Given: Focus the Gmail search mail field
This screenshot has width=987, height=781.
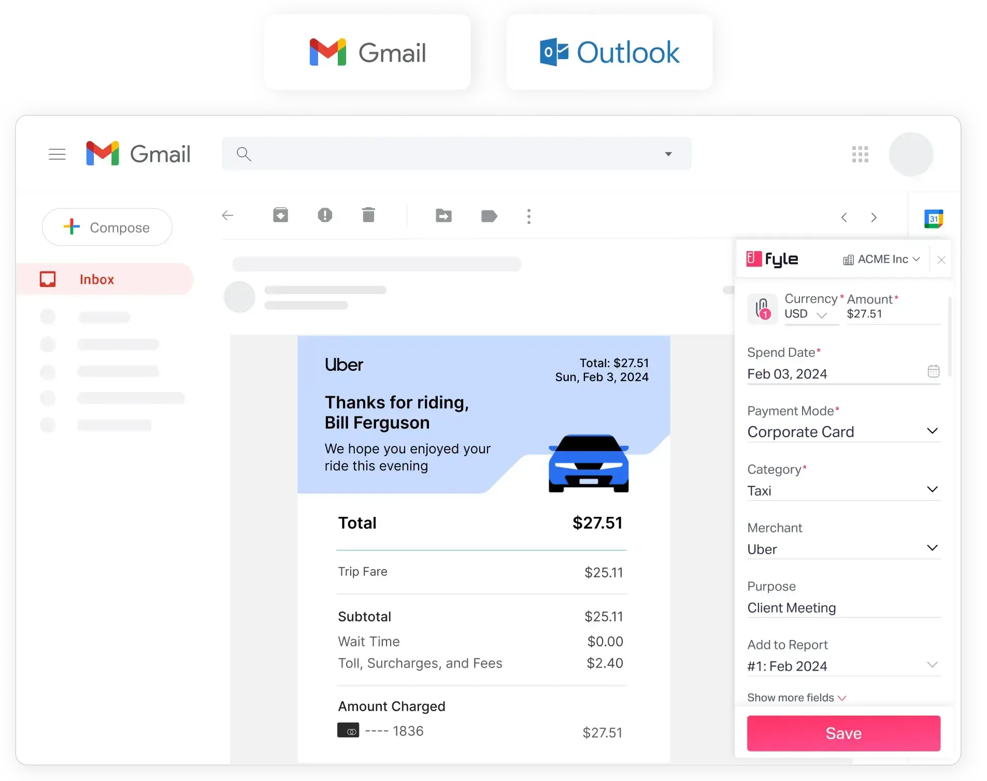Looking at the screenshot, I should click(456, 153).
